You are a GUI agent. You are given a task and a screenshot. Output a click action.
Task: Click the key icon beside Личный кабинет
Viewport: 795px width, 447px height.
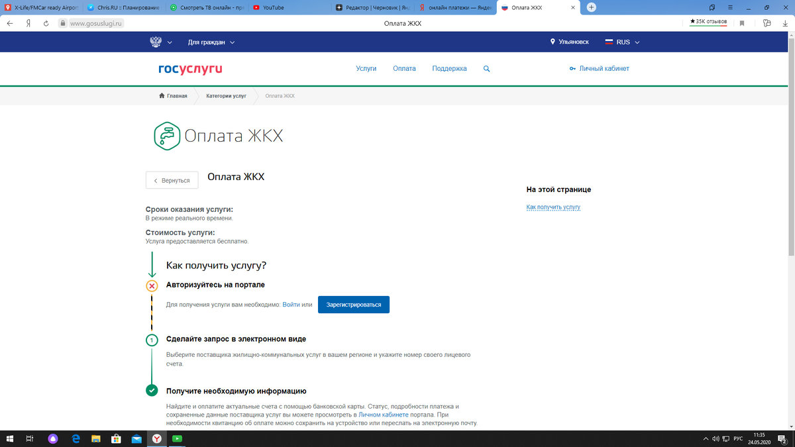572,69
